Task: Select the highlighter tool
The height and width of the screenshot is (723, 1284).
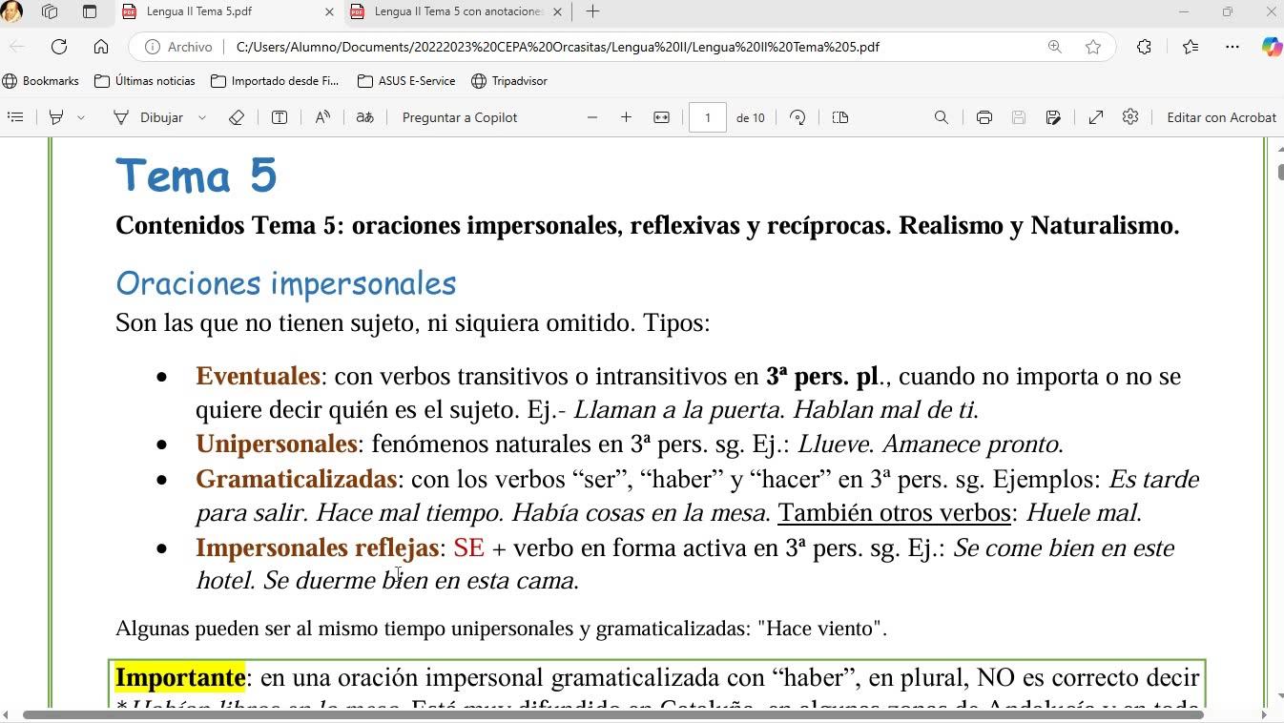Action: pyautogui.click(x=56, y=117)
